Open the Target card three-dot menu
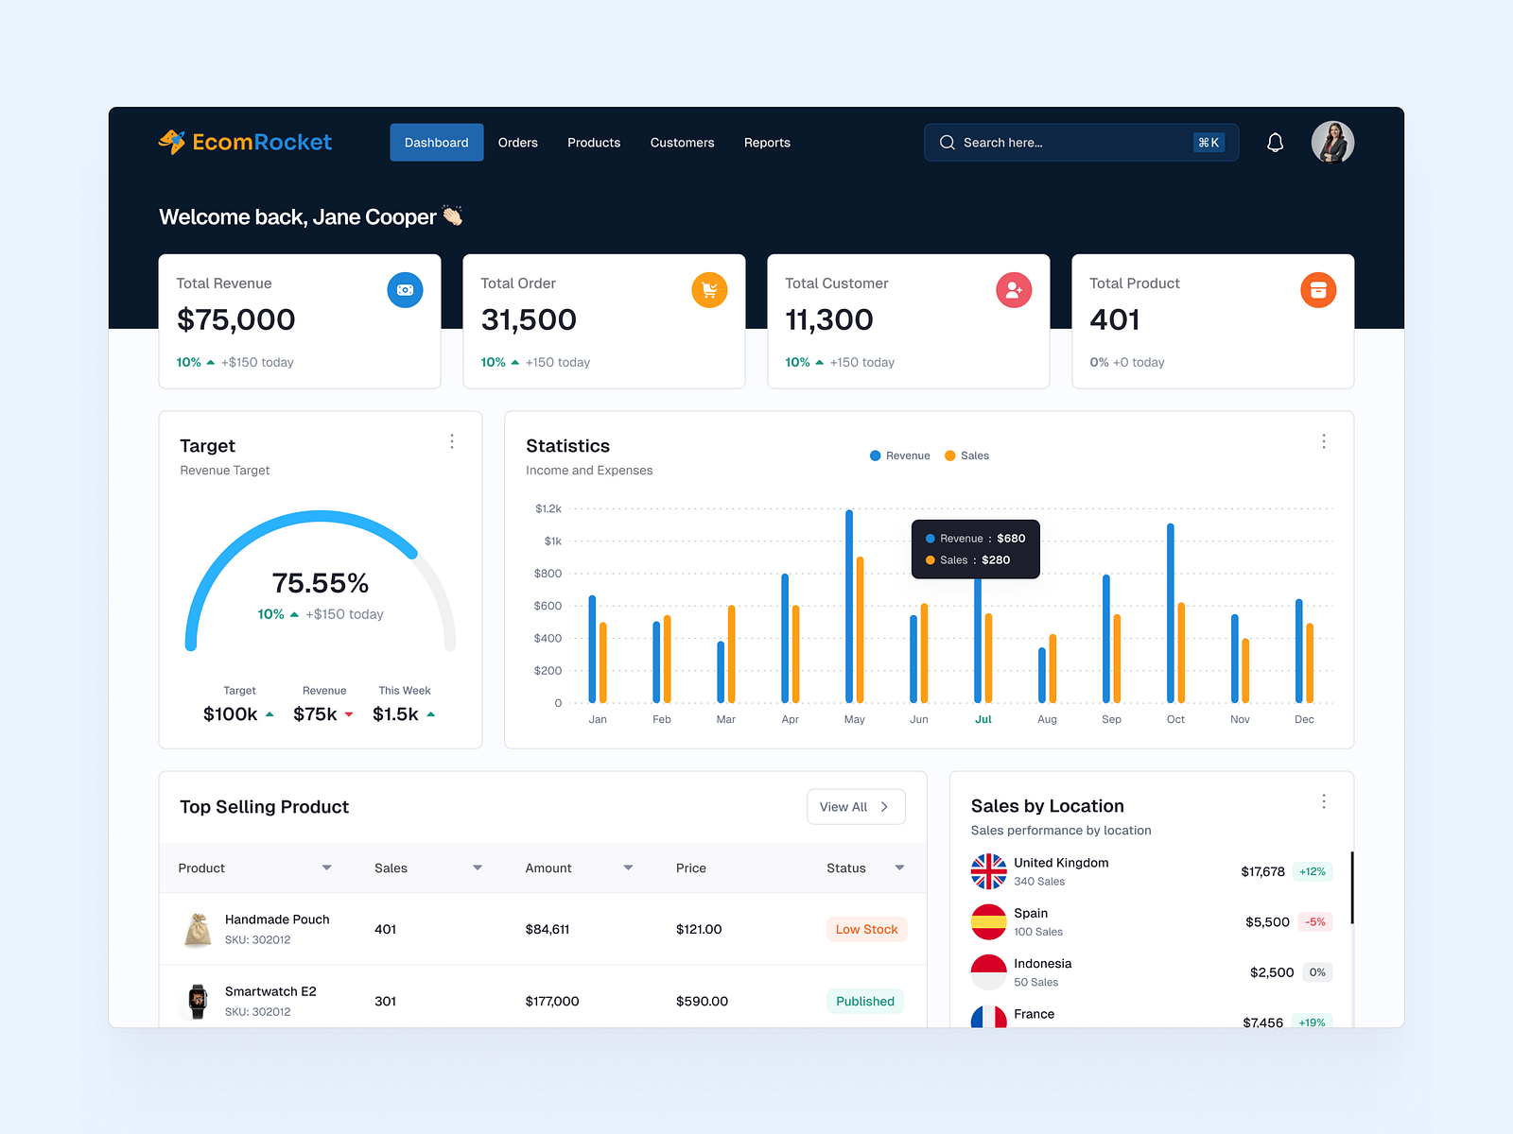Screen dimensions: 1513x1134 point(452,441)
